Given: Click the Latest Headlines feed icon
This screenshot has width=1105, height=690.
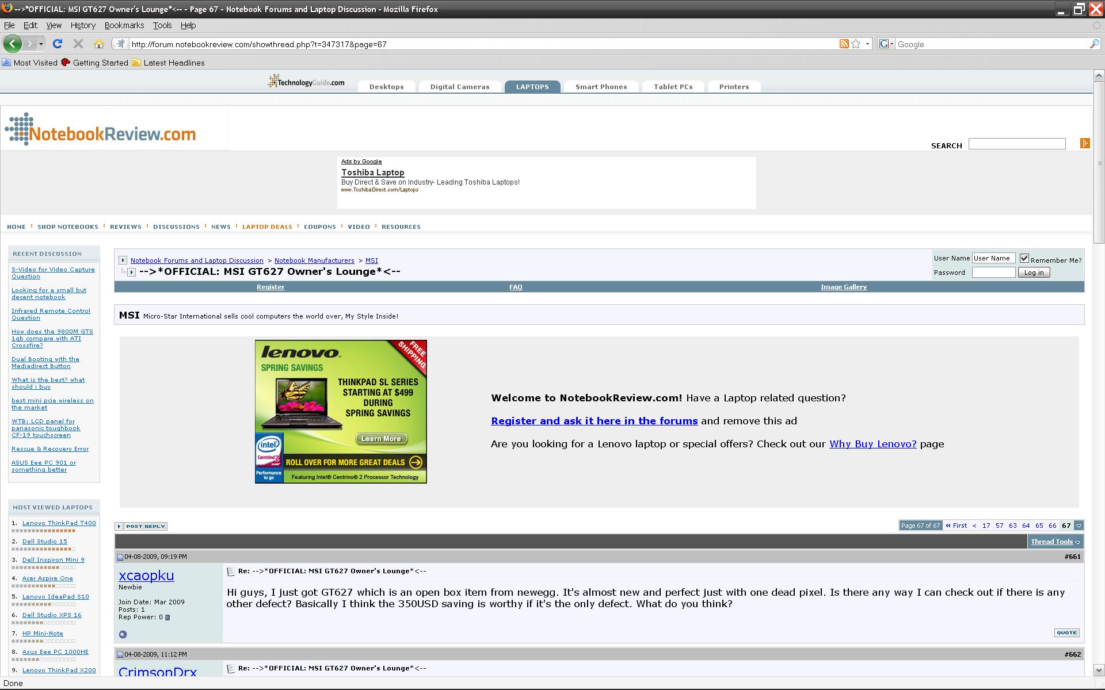Looking at the screenshot, I should click(136, 62).
